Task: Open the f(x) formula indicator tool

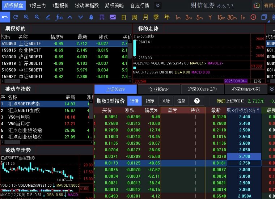Action: [x=59, y=17]
